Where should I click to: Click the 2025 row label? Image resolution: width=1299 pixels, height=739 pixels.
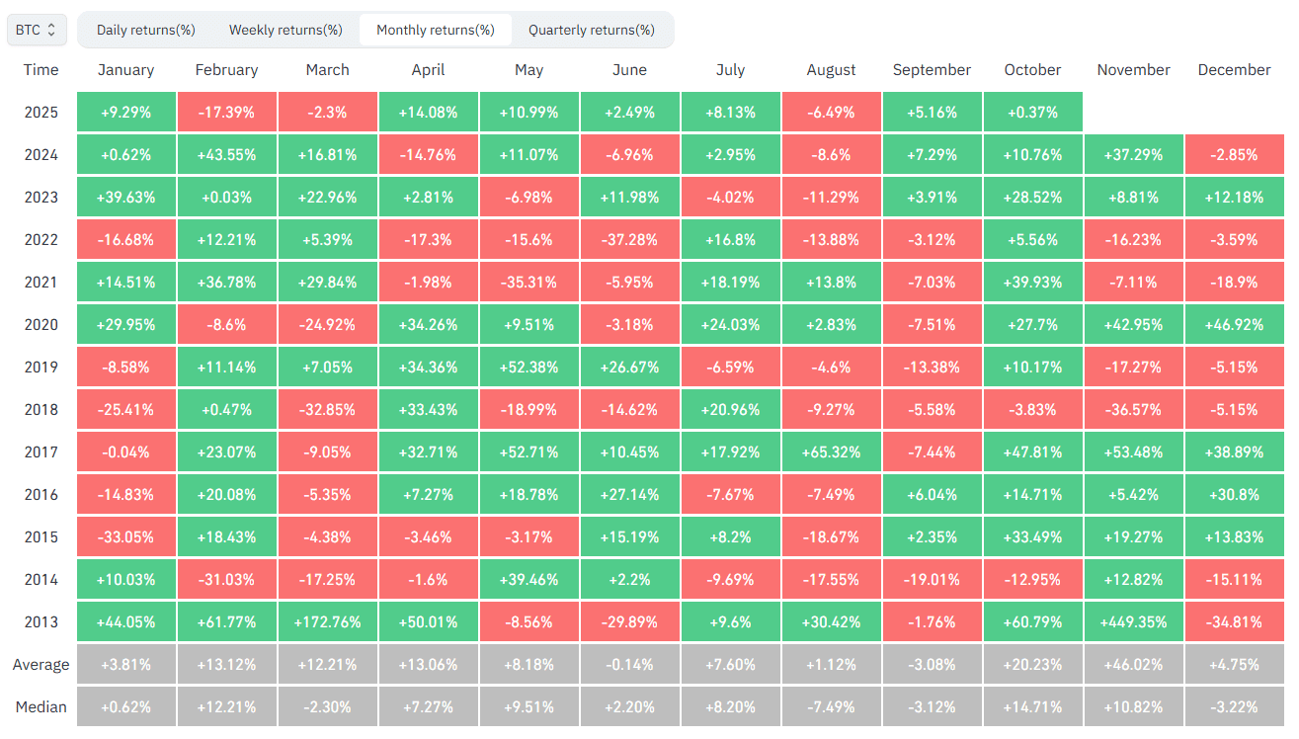tap(41, 113)
